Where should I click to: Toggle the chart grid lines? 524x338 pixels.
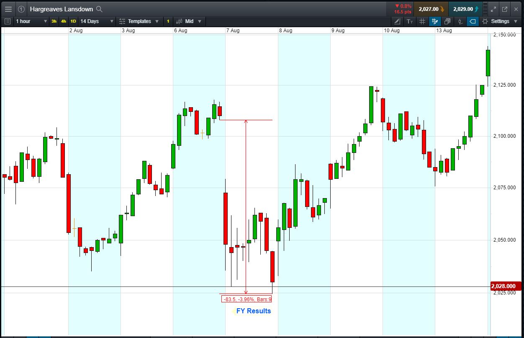pos(422,21)
